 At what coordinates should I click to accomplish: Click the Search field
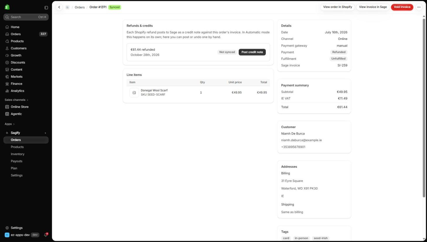[x=26, y=17]
